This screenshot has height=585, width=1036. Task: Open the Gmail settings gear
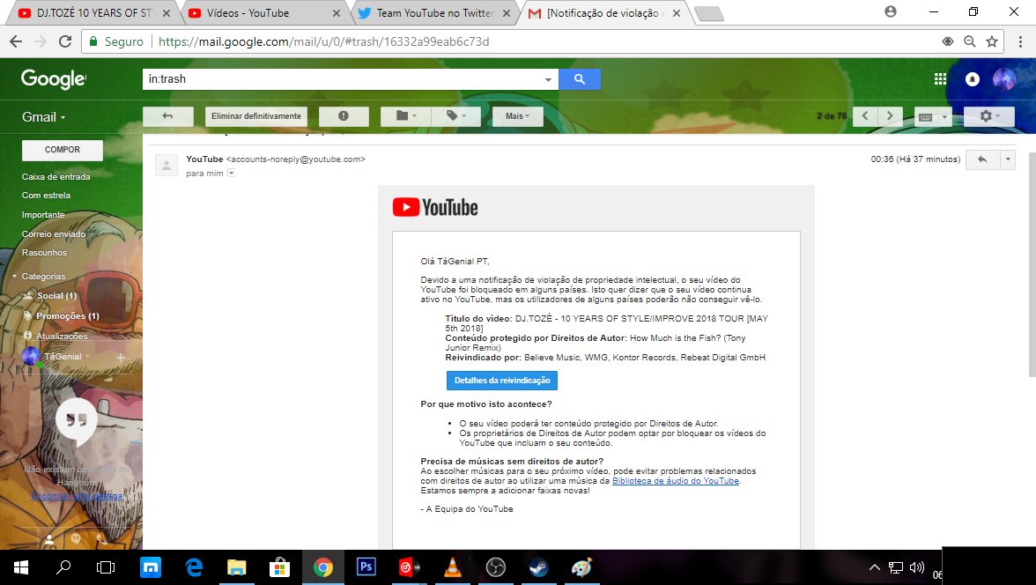[988, 116]
